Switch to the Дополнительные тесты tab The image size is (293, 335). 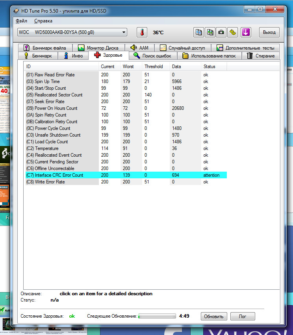[x=245, y=48]
